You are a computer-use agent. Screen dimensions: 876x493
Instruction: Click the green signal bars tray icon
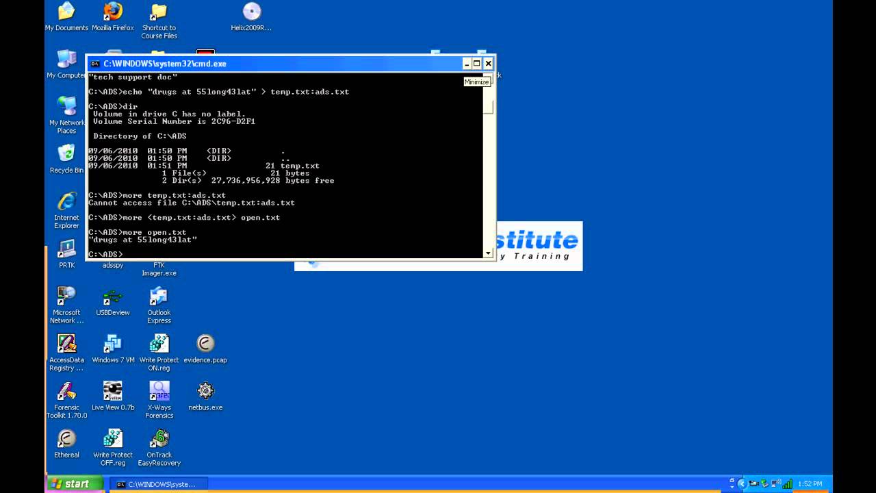(x=787, y=484)
